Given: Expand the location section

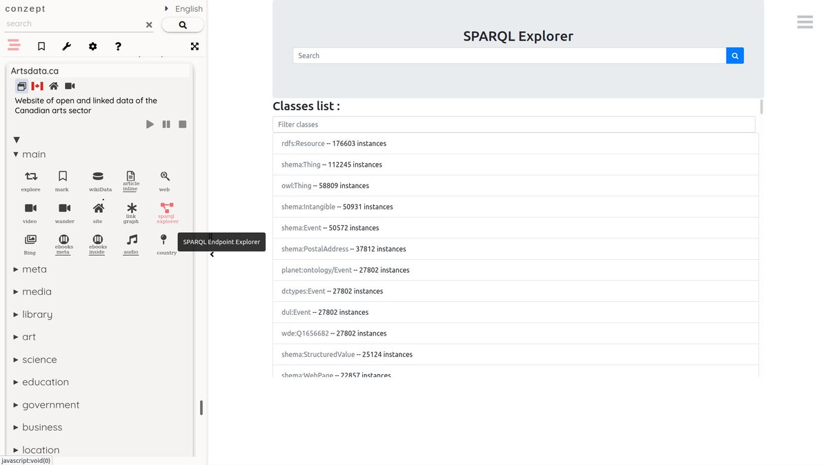Looking at the screenshot, I should coord(37,450).
